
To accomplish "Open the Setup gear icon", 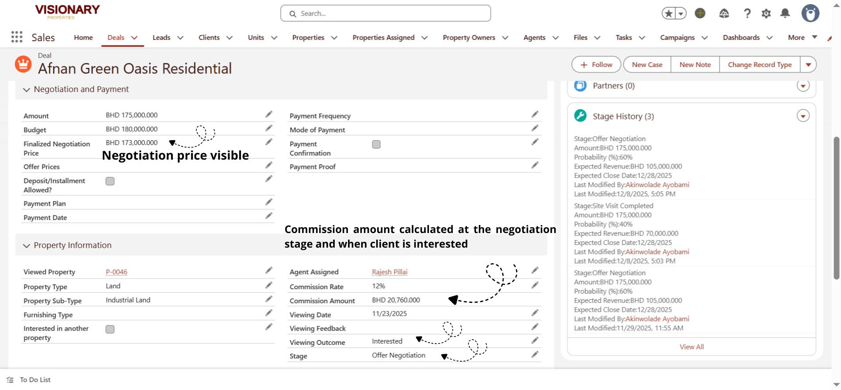I will tap(766, 14).
